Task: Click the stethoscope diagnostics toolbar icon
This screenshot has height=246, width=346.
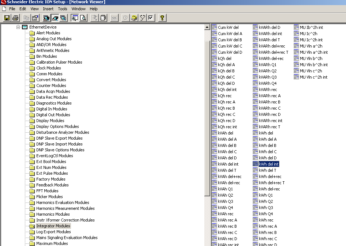Action: 142,18
